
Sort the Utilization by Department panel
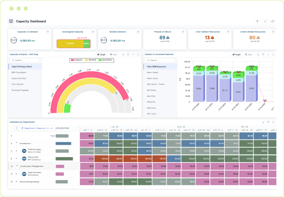(263, 122)
